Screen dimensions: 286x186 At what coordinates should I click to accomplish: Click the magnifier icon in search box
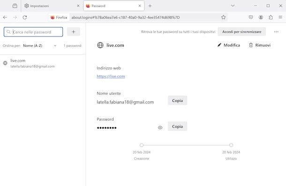coord(8,32)
